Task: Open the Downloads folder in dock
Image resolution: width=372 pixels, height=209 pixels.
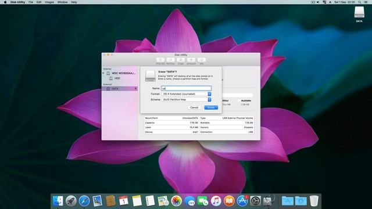Action: point(301,201)
